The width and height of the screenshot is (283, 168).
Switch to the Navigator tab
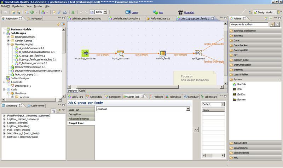click(x=35, y=18)
